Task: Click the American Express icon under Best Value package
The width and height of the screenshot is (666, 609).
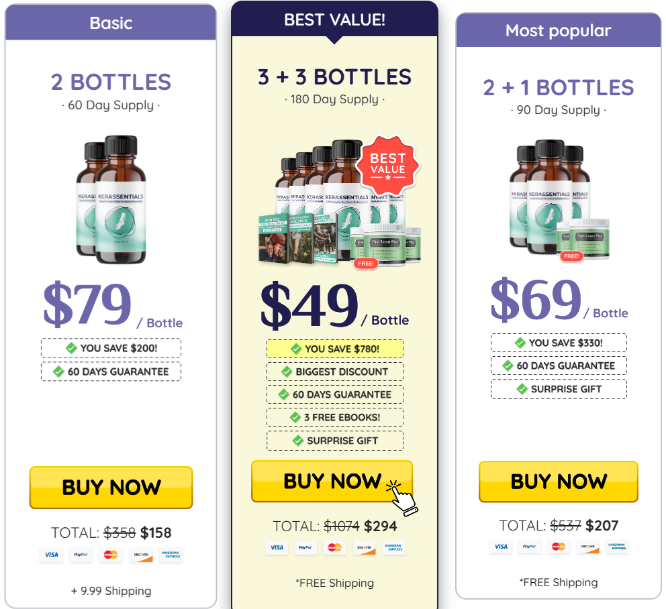Action: coord(393,547)
